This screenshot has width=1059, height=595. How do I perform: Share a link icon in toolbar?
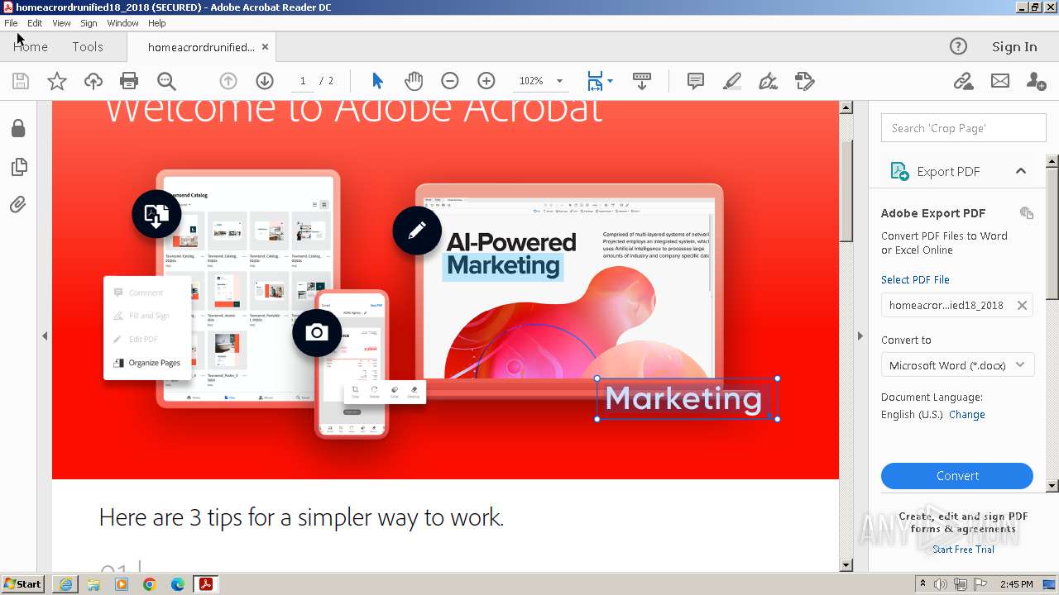click(963, 81)
